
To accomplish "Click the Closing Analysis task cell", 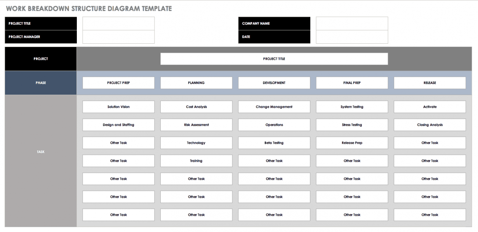I will (429, 125).
